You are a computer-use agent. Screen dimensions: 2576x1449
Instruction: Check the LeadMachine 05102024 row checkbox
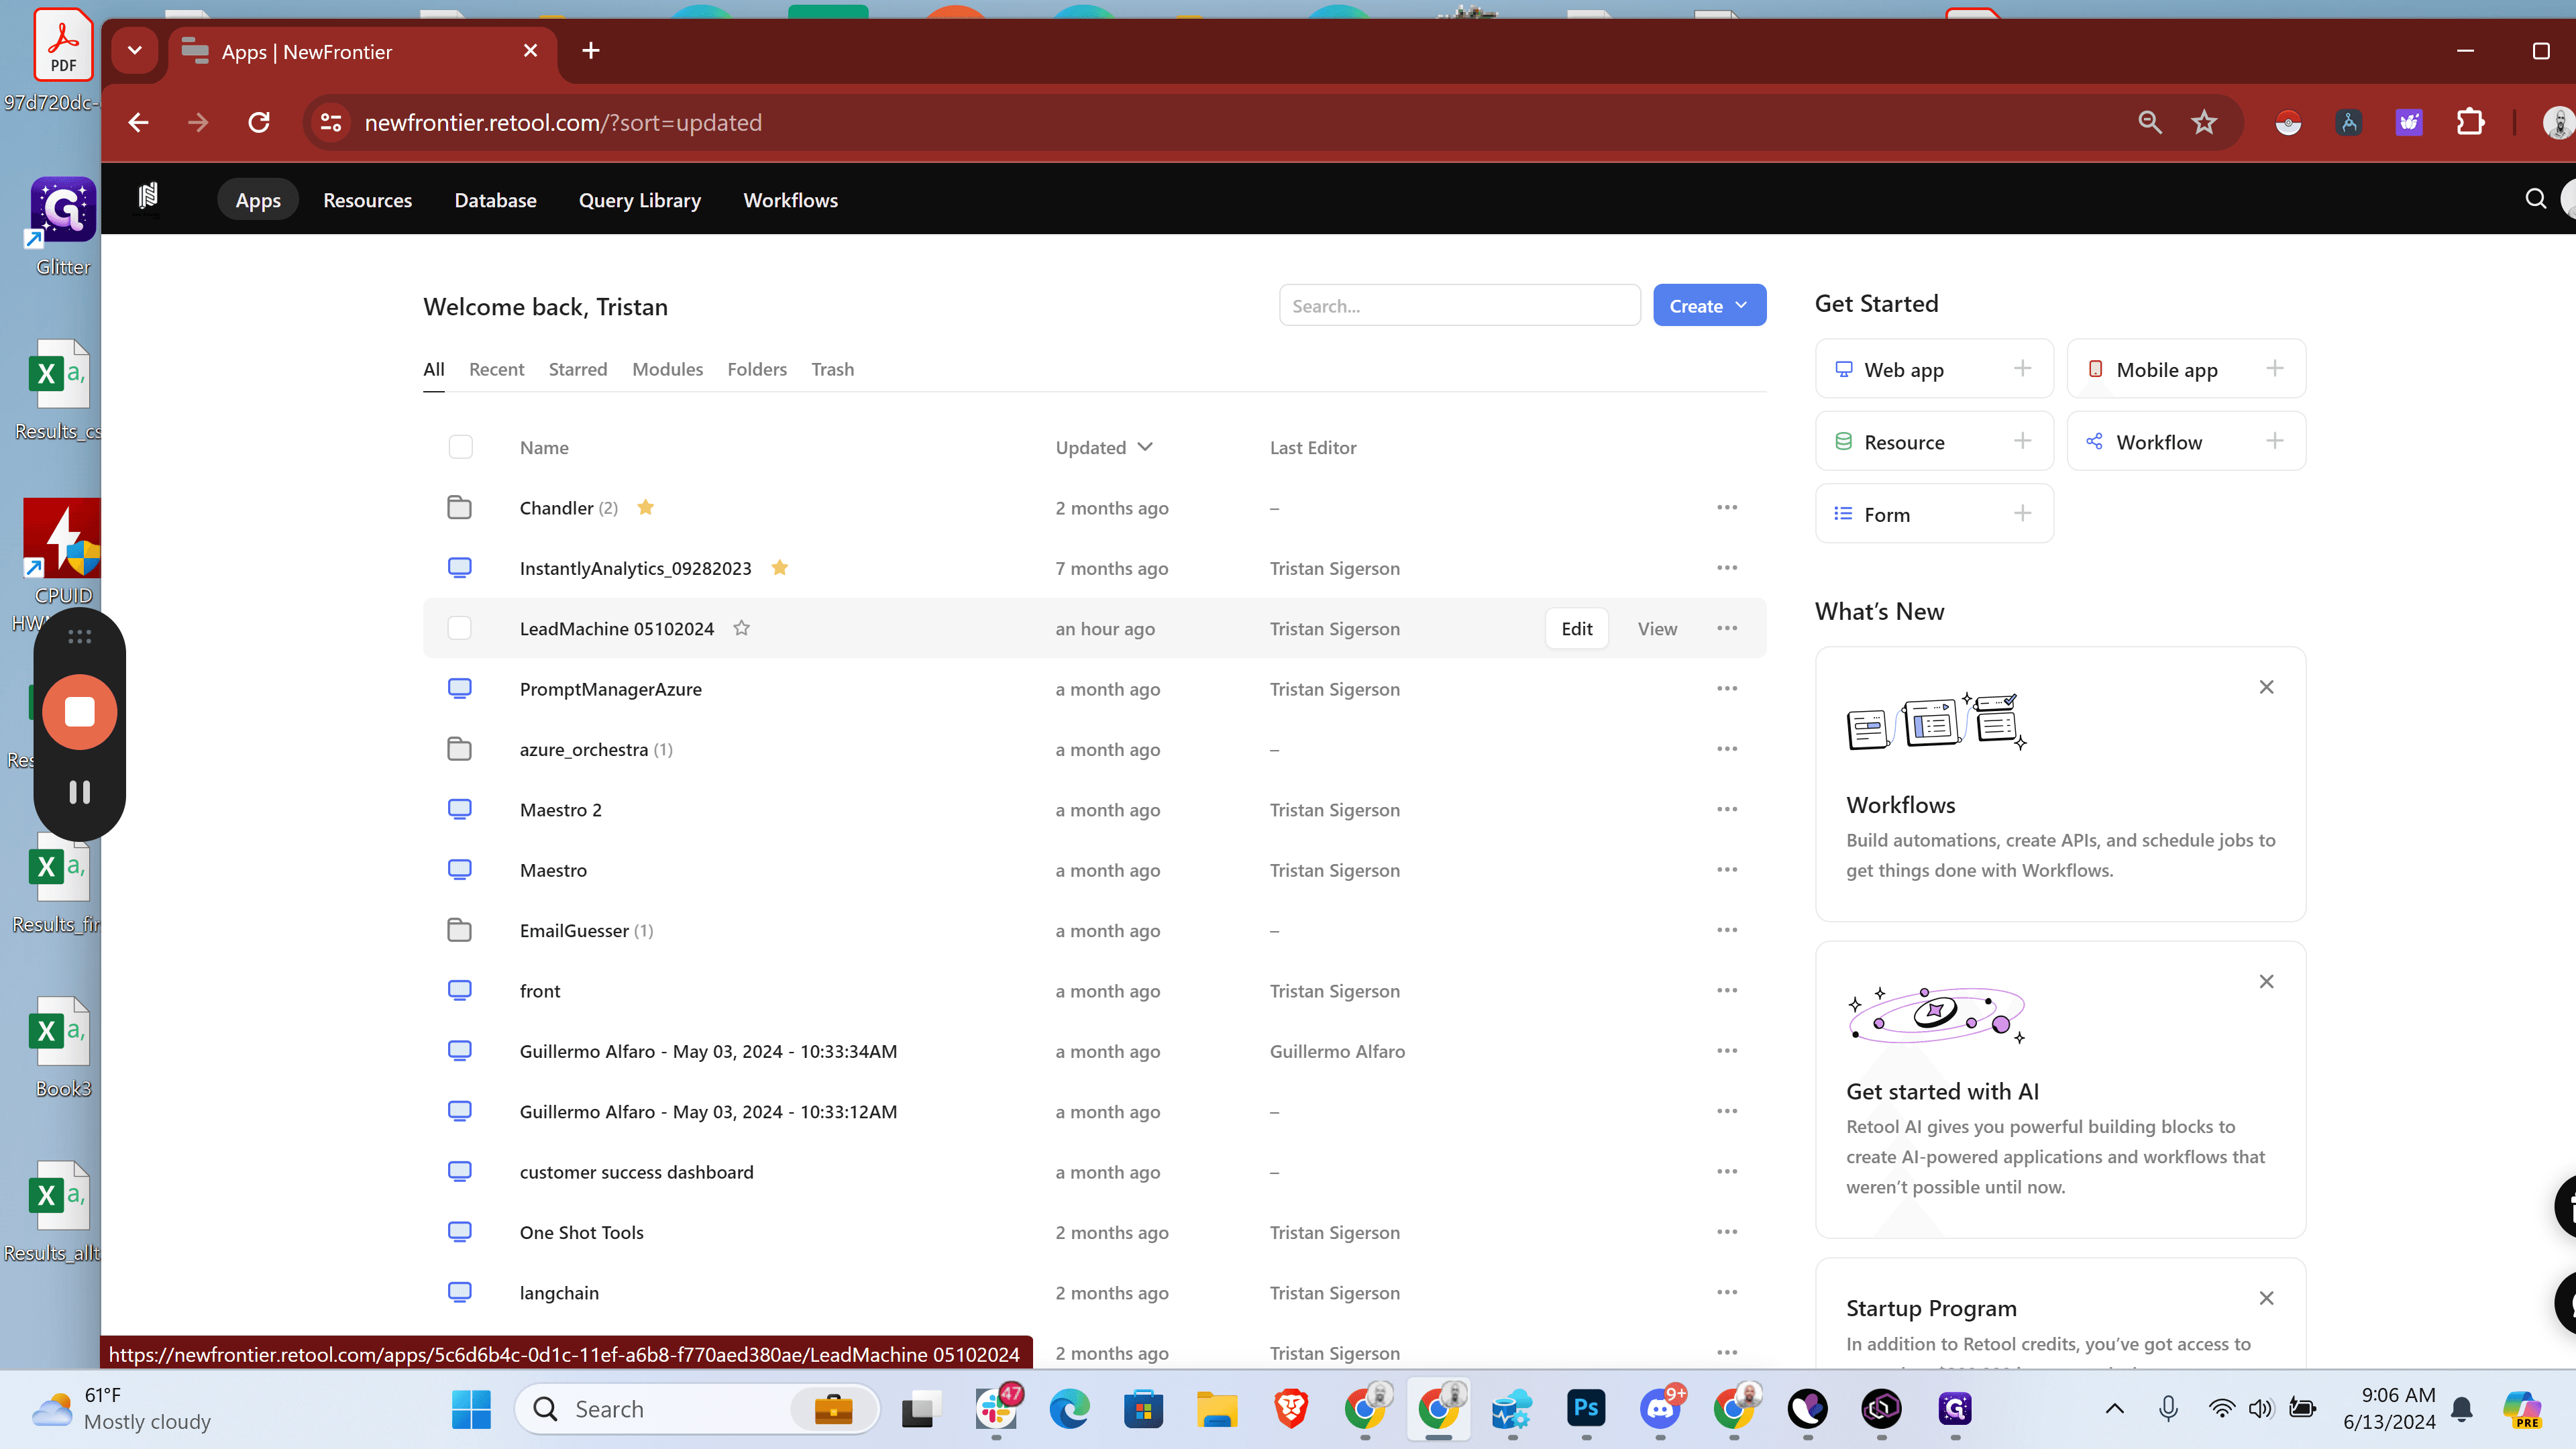click(x=459, y=628)
